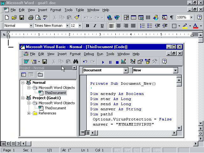Screen dimensions: 204x153
Task: Open the Document object dropdown in code window
Action: point(126,70)
